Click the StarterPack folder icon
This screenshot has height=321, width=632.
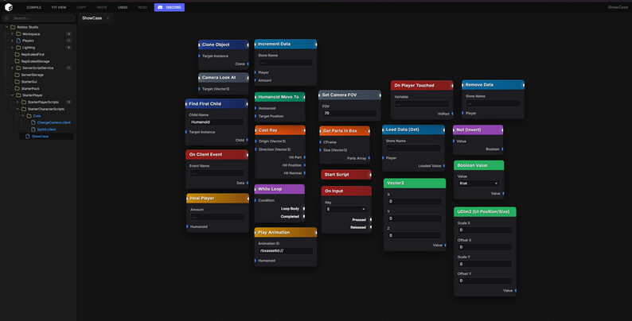click(x=17, y=88)
